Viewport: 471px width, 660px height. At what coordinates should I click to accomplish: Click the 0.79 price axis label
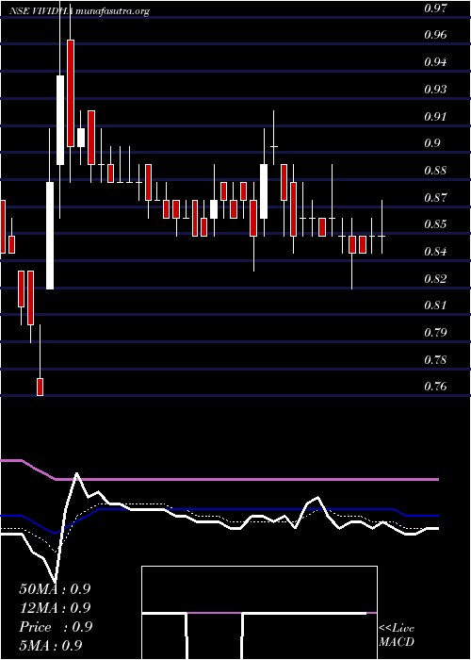435,333
